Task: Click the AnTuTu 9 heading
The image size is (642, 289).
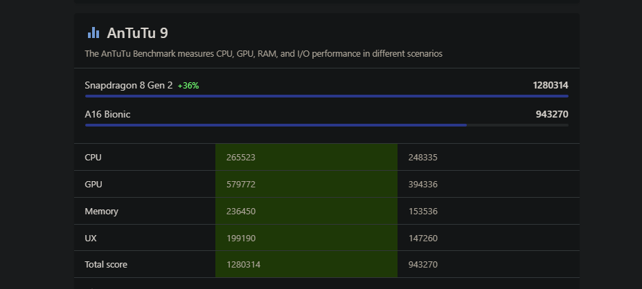Action: click(x=137, y=33)
